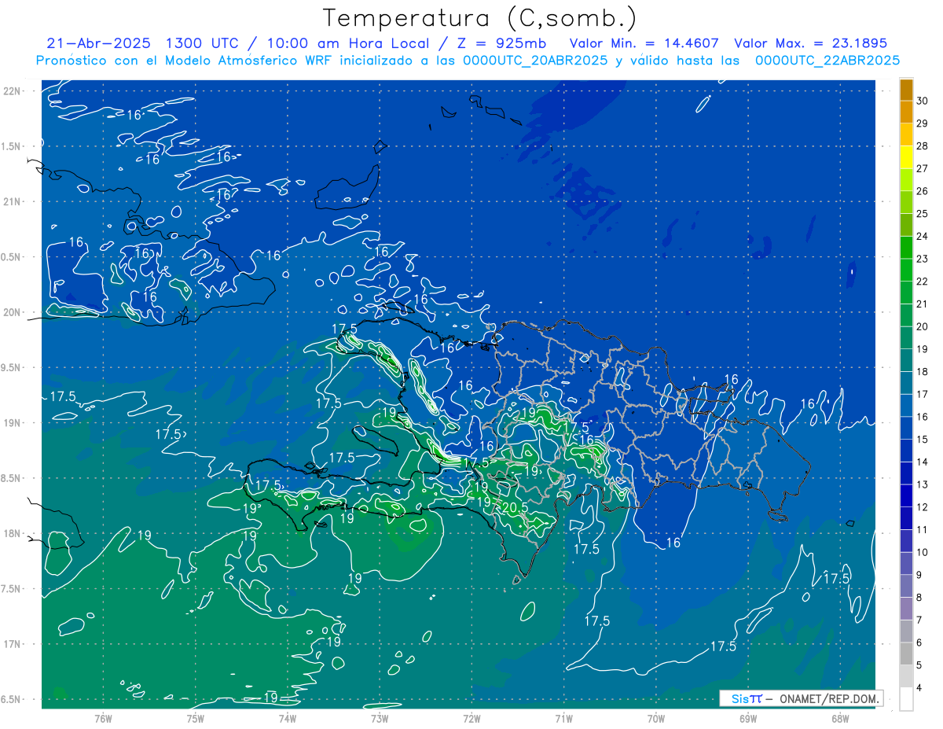Click the "68W" longitude label
The image size is (943, 729).
point(840,718)
